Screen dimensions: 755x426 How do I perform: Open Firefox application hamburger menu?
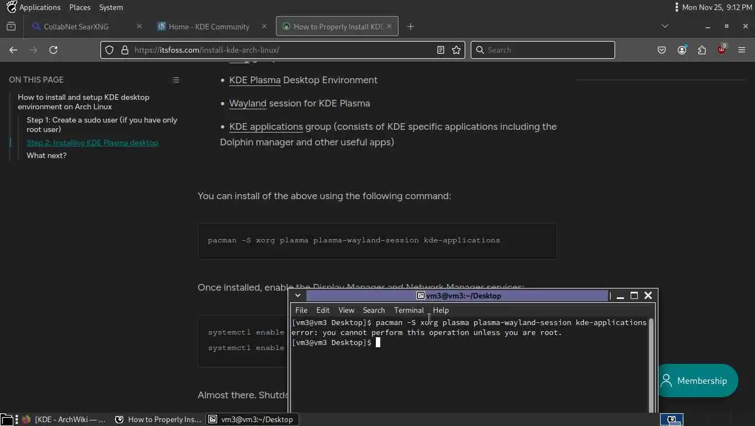[742, 50]
